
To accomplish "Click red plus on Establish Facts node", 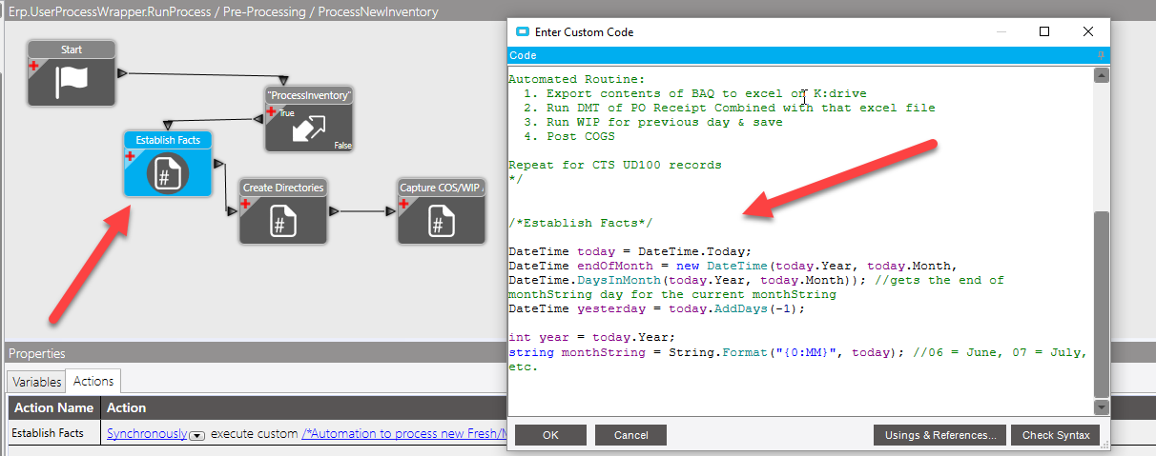I will point(130,156).
